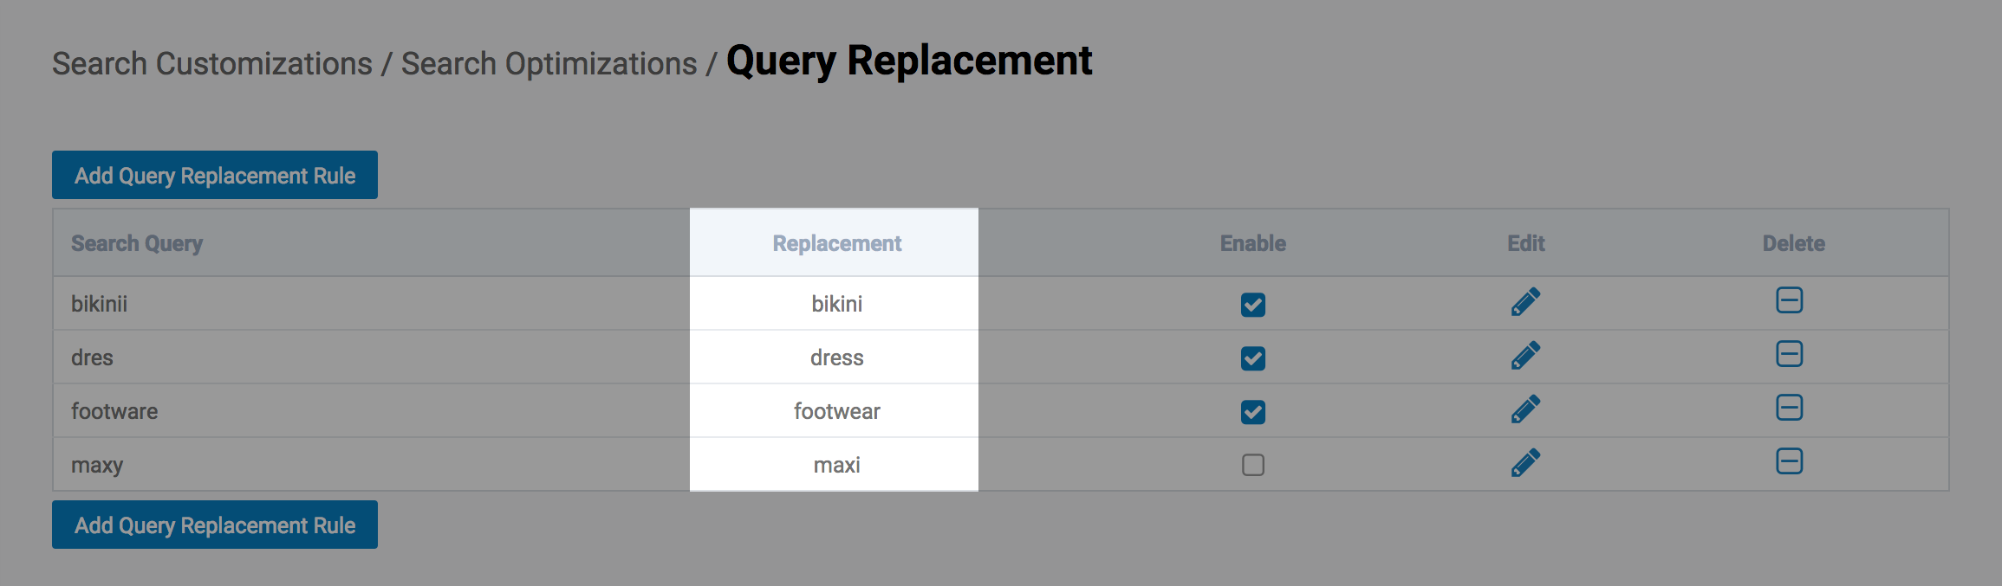Click pencil icon for footware rule
Screen dimensions: 2002x586
pyautogui.click(x=1525, y=409)
